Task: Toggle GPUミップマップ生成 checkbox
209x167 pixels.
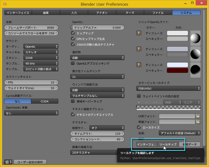Action: [x=73, y=39]
